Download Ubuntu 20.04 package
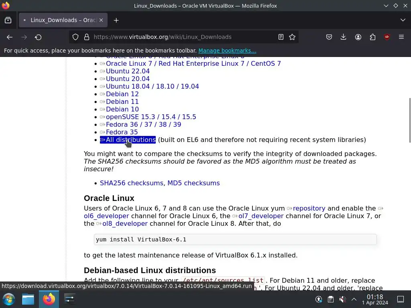 128,79
